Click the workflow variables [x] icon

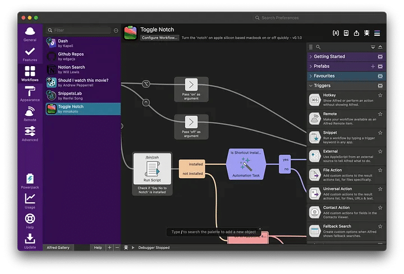pyautogui.click(x=336, y=33)
